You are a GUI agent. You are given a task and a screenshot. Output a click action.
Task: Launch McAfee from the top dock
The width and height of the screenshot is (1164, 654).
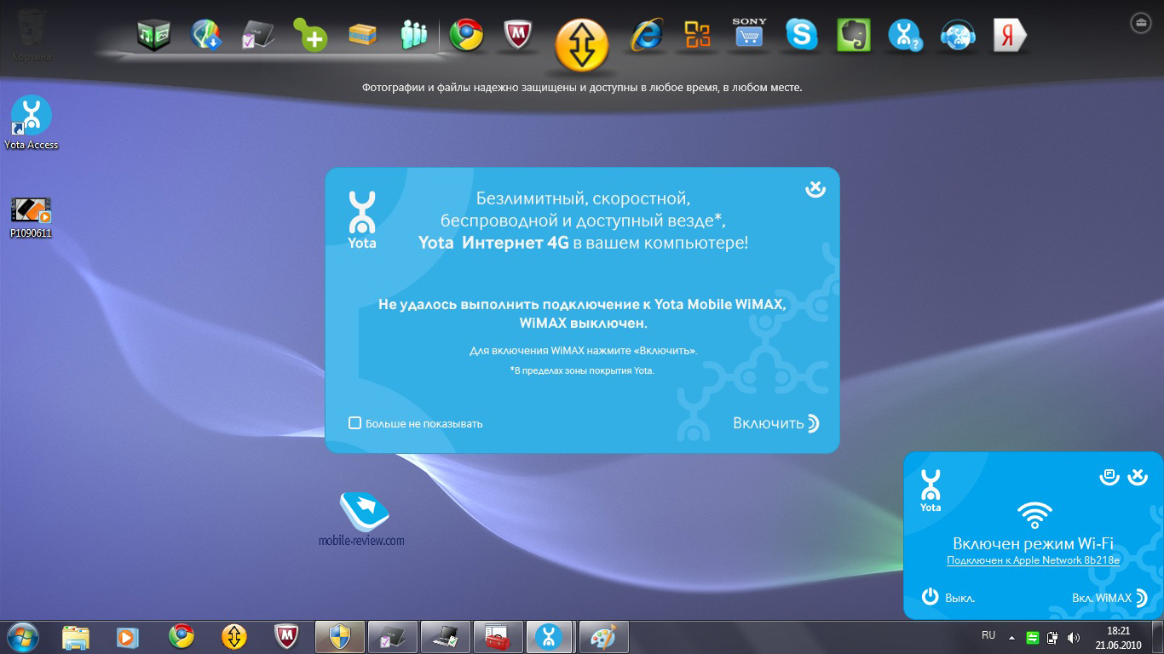click(519, 35)
